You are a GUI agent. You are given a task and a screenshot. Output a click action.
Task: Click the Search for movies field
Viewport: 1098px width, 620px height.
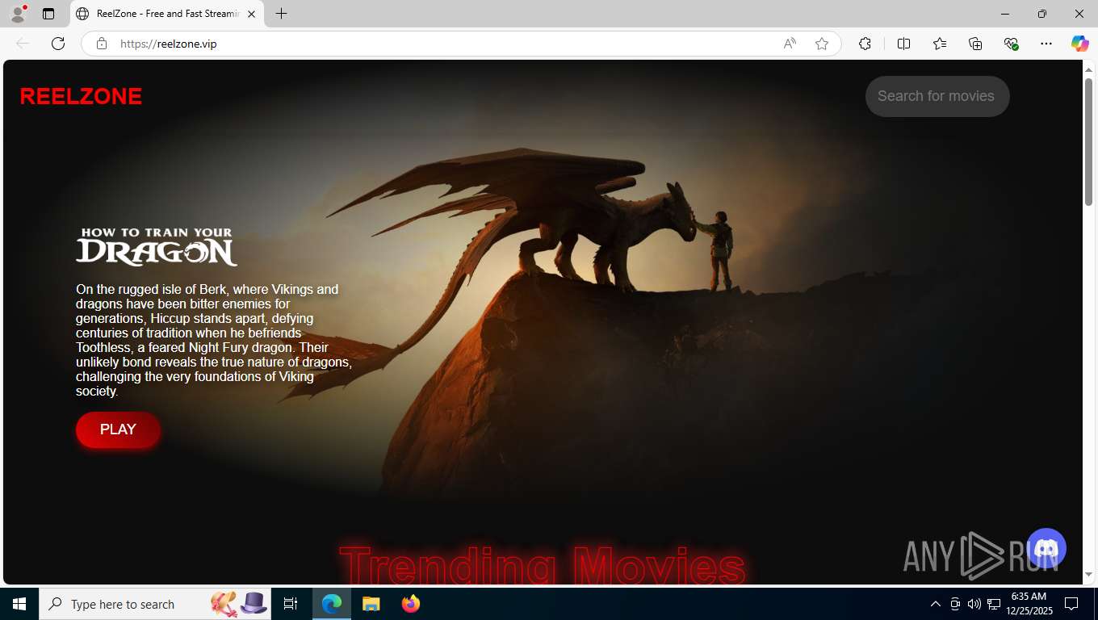(x=937, y=96)
